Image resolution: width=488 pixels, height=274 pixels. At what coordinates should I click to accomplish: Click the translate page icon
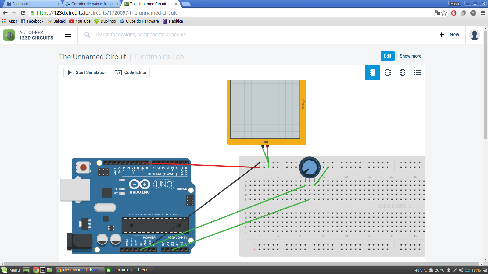pos(437,13)
